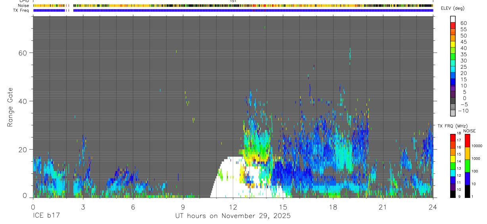Image resolution: width=487 pixels, height=224 pixels.
Task: Click x-axis tick label '9'
Action: 183,207
